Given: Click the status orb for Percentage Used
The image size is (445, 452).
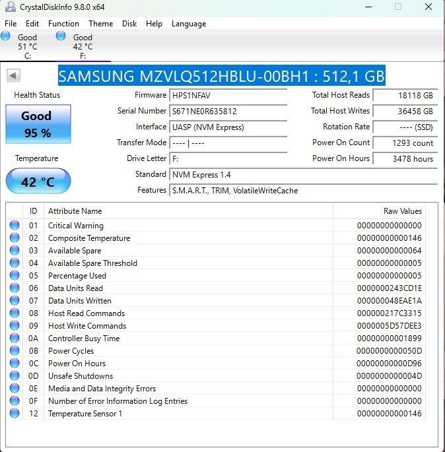Looking at the screenshot, I should pos(15,276).
